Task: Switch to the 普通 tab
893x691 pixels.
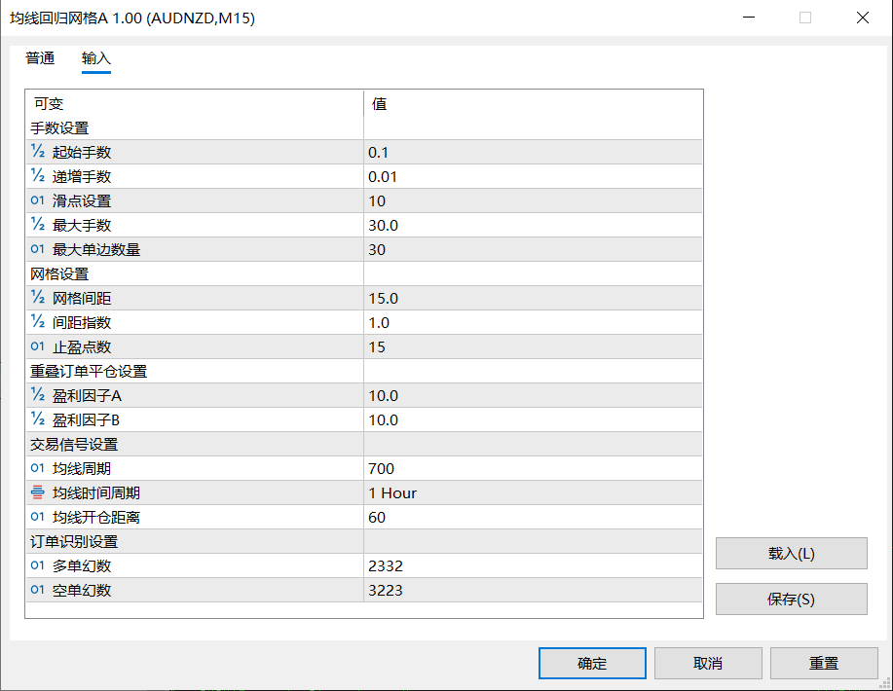Action: [40, 58]
